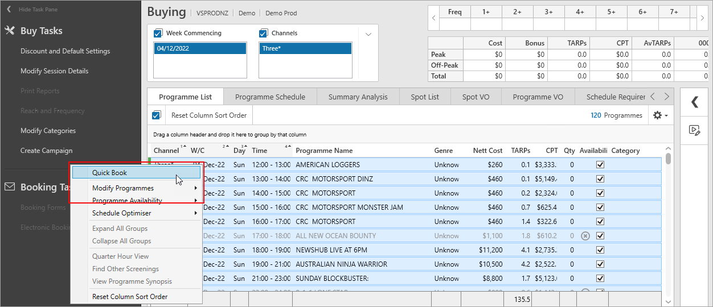The width and height of the screenshot is (713, 307).
Task: Toggle the Channels checkbox
Action: click(x=263, y=33)
